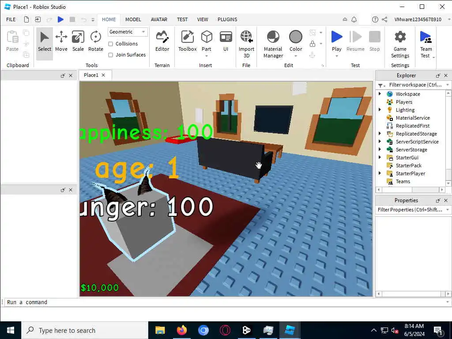
Task: Select the Move tool
Action: (x=61, y=41)
